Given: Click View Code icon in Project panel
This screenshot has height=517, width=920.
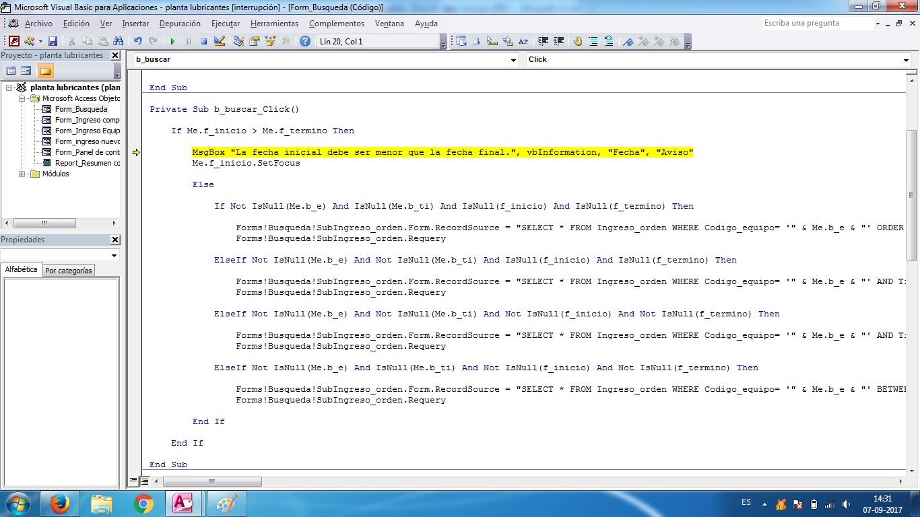Looking at the screenshot, I should (x=11, y=71).
